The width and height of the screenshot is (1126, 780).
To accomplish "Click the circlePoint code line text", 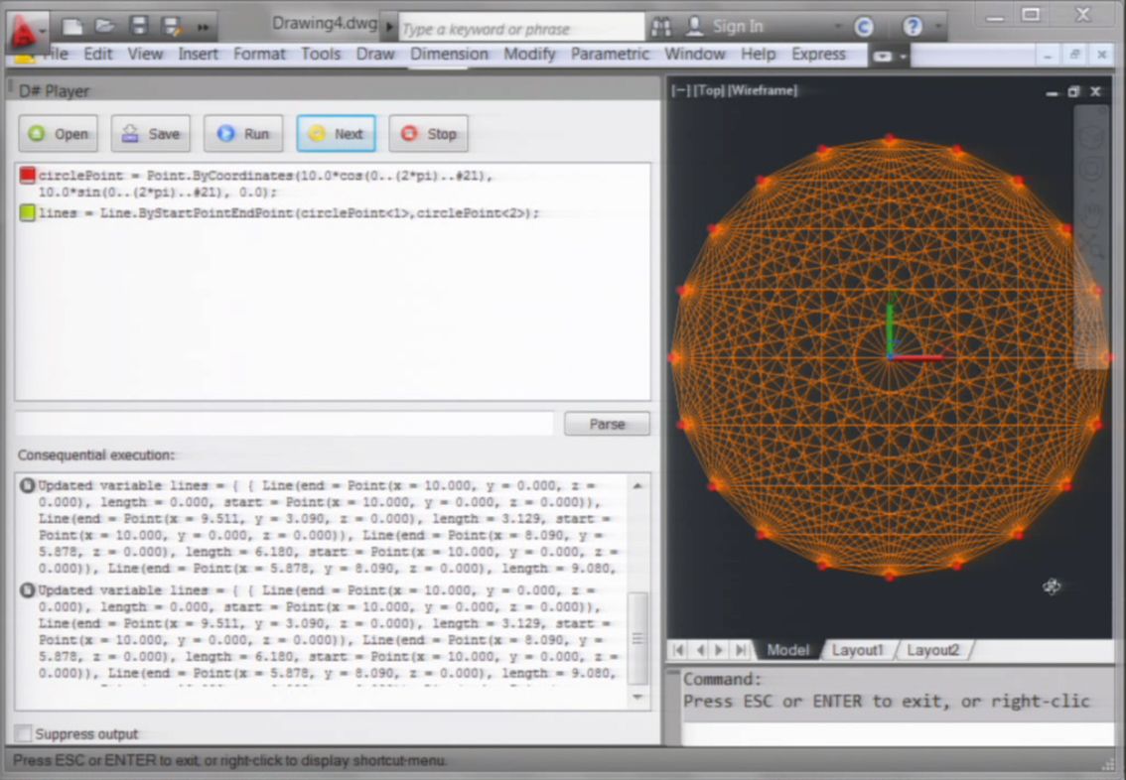I will pos(266,183).
